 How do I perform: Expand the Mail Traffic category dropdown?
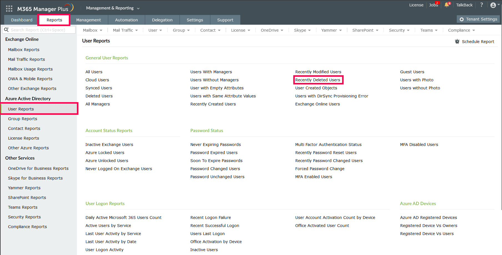[125, 30]
